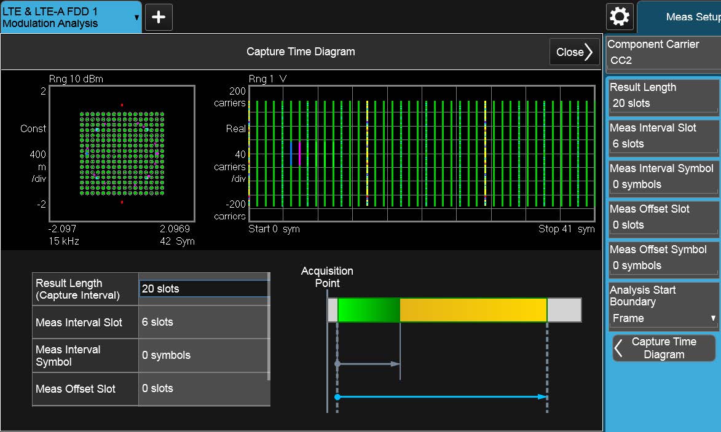
Task: Edit the Meas Offset Symbol side panel value
Action: click(663, 265)
